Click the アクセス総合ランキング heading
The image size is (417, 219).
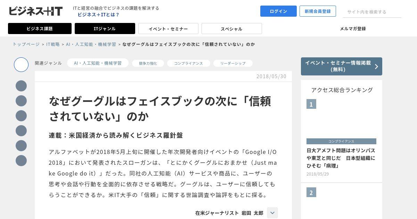tap(342, 90)
